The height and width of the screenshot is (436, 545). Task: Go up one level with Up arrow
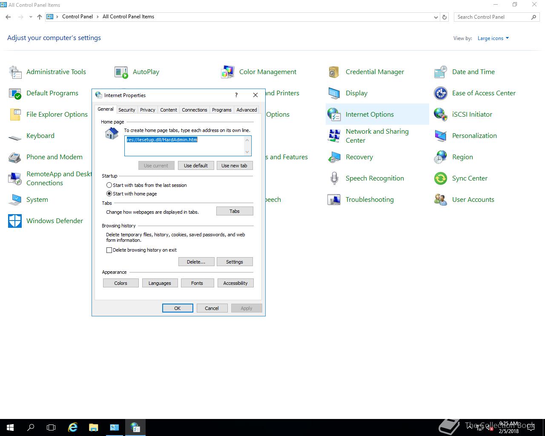point(40,17)
